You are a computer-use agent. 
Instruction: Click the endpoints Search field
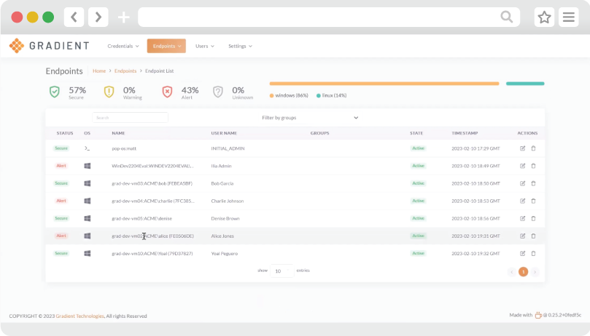[x=131, y=118]
